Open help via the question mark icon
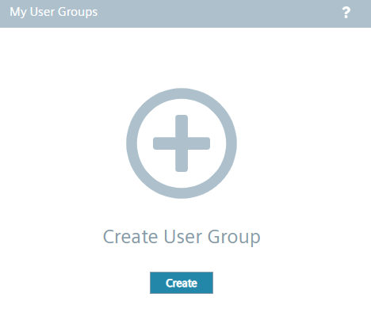The width and height of the screenshot is (371, 324). tap(346, 13)
